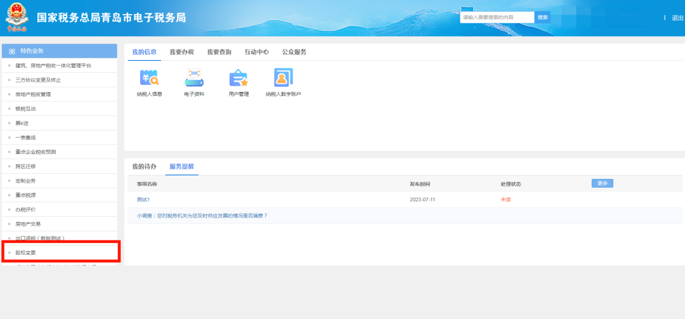Click the 处理状态 column header
This screenshot has height=319, width=685.
click(x=511, y=184)
